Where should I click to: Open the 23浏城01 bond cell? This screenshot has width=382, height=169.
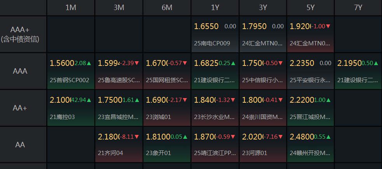point(159,117)
